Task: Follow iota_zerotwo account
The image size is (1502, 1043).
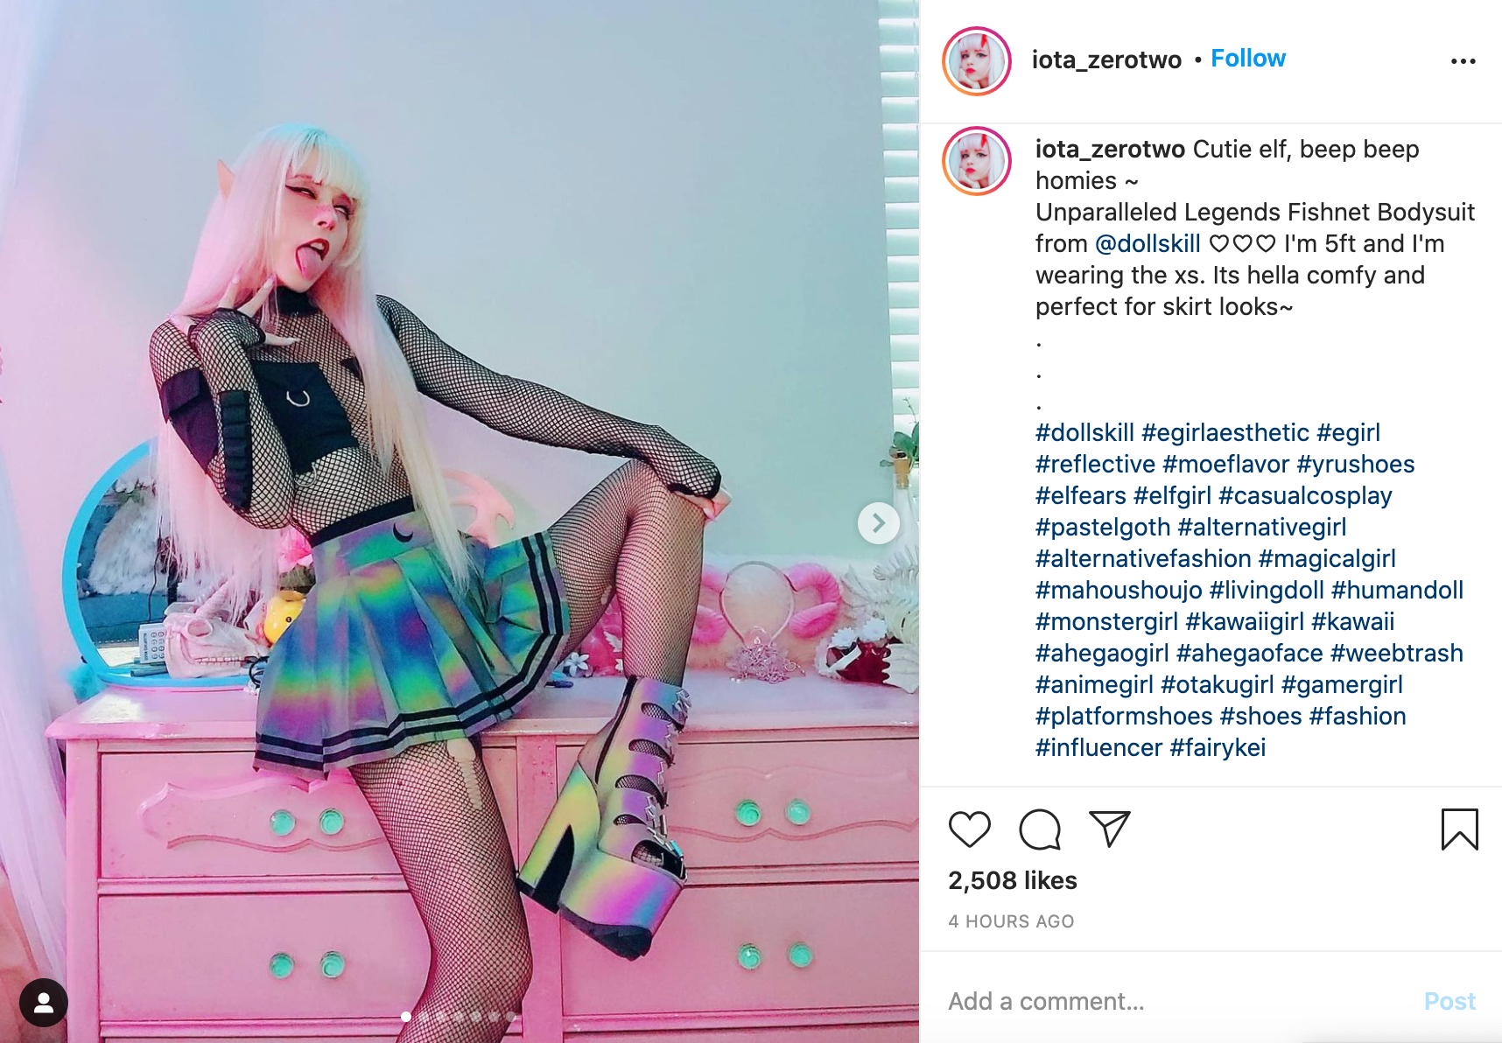Action: click(x=1247, y=59)
